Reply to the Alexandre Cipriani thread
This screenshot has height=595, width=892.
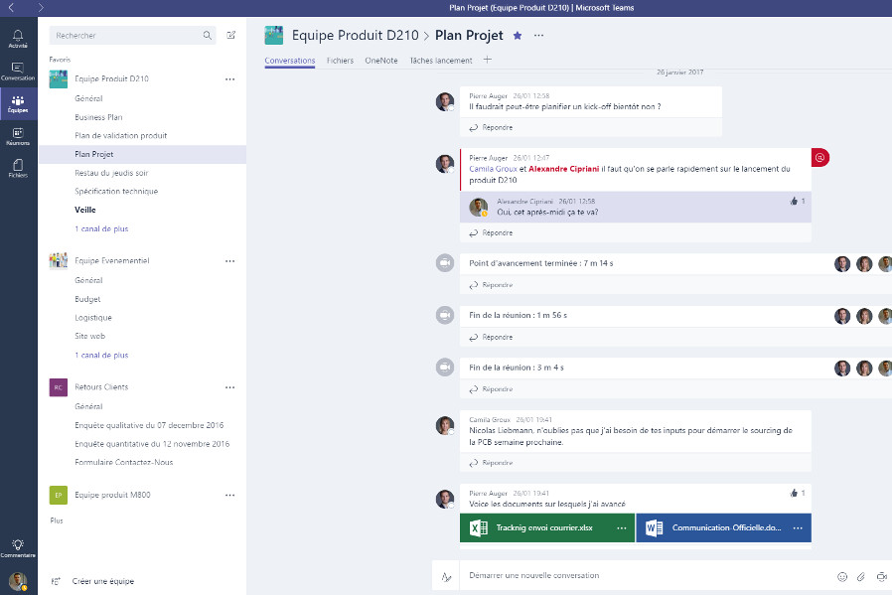[x=491, y=232]
